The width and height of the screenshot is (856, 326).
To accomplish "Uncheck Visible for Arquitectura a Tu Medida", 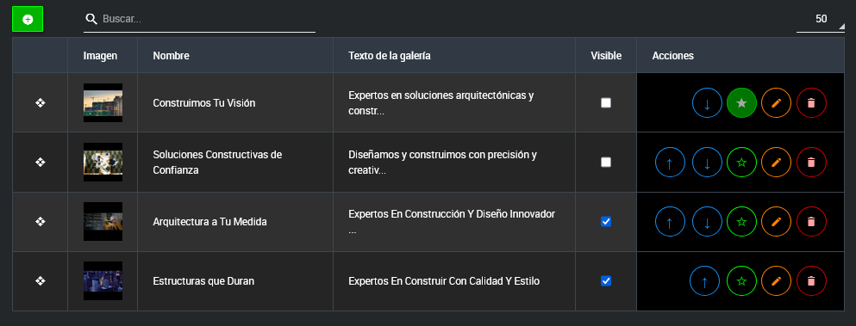I will 606,221.
